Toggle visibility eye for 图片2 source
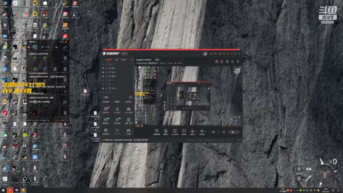The height and width of the screenshot is (193, 343). pos(103,68)
